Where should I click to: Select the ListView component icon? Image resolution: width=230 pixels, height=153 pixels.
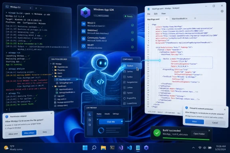click(125, 88)
